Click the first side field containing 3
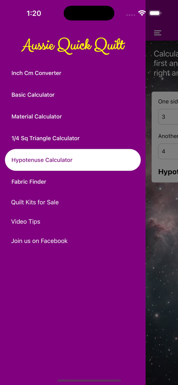This screenshot has height=385, width=178. click(x=168, y=117)
